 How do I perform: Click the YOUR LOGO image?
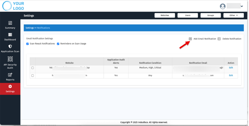13,6
